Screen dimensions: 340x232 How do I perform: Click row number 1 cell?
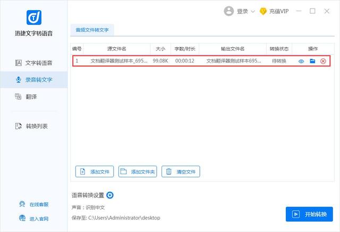77,61
